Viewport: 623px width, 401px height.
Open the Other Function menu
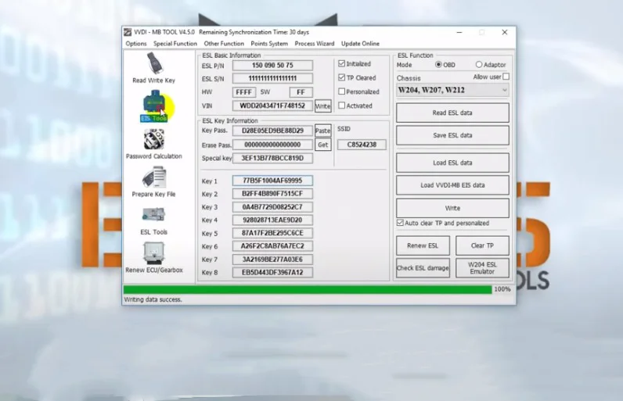(224, 44)
